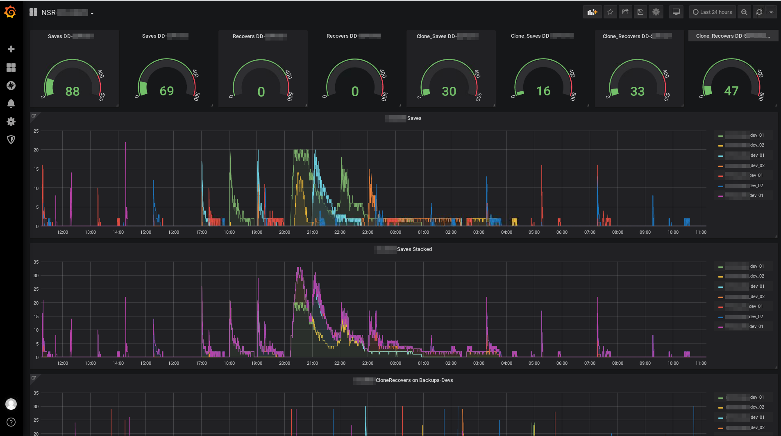Open CloneRecovers on Backups-Devs title menu
The image size is (781, 436).
tap(403, 380)
